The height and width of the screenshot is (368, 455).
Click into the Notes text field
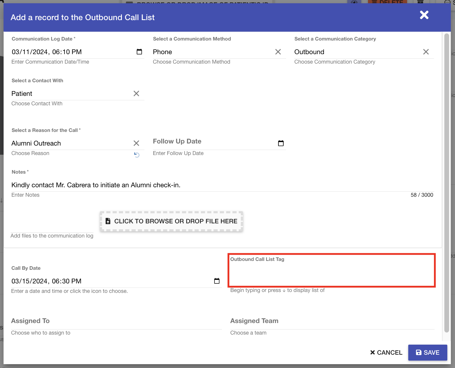tap(222, 185)
